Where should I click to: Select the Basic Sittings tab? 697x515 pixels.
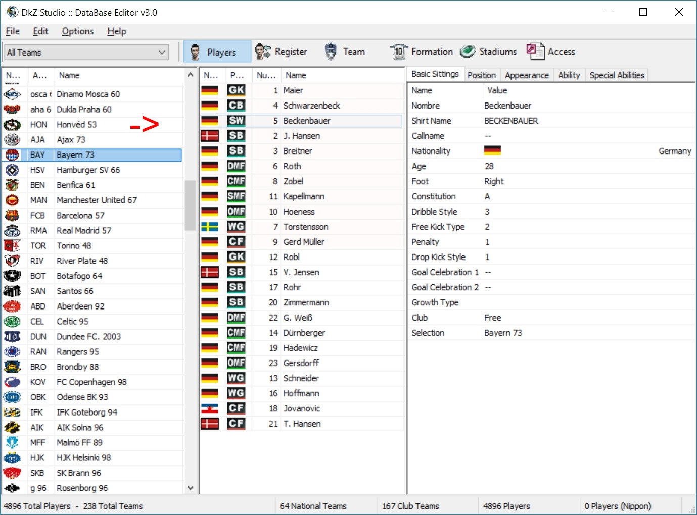pyautogui.click(x=435, y=74)
